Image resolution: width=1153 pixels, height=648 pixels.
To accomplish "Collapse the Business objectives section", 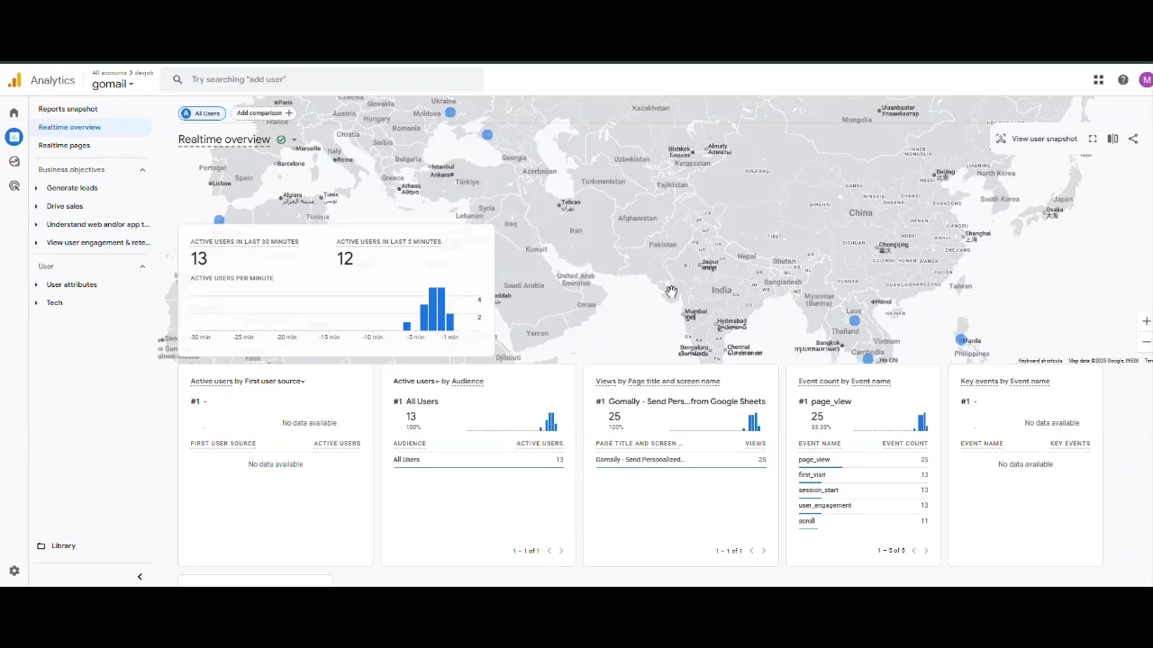I will 142,169.
